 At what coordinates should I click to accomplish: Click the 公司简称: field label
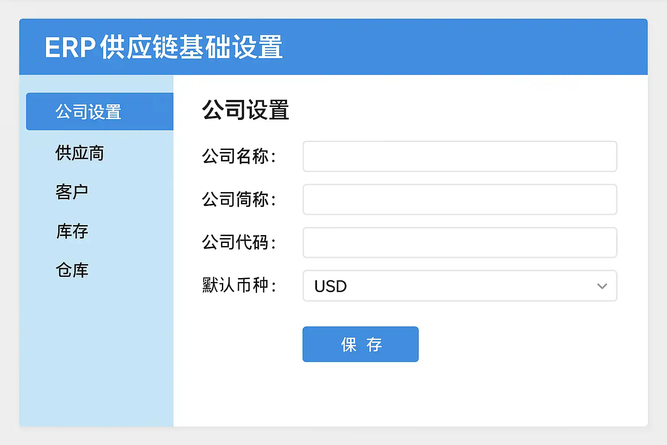pyautogui.click(x=239, y=199)
